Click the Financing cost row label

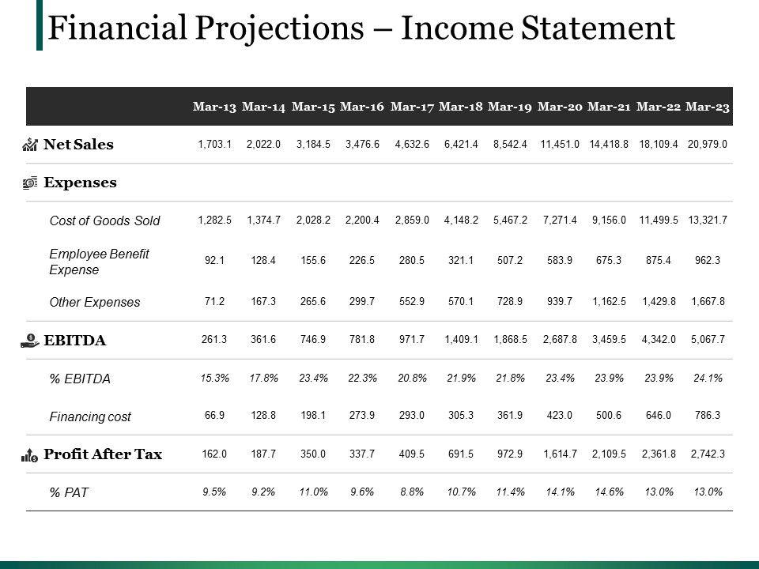90,416
